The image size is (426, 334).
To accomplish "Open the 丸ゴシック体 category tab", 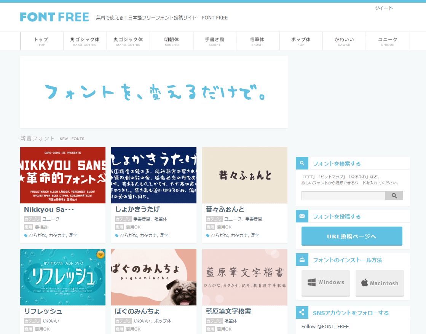I will pyautogui.click(x=128, y=41).
